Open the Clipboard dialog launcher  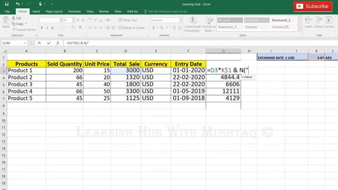[x=36, y=35]
